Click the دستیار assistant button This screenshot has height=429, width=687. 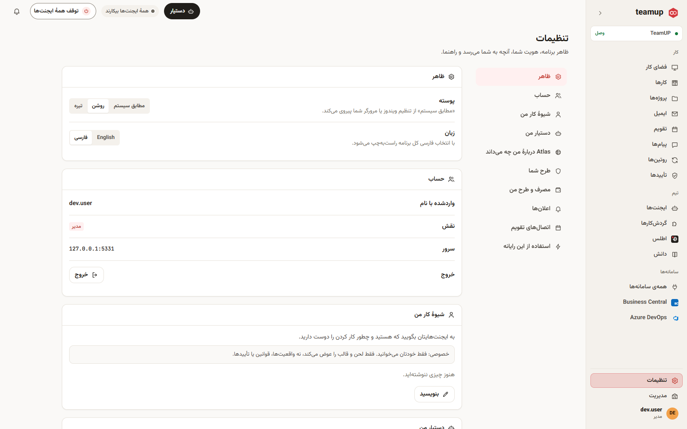click(182, 11)
